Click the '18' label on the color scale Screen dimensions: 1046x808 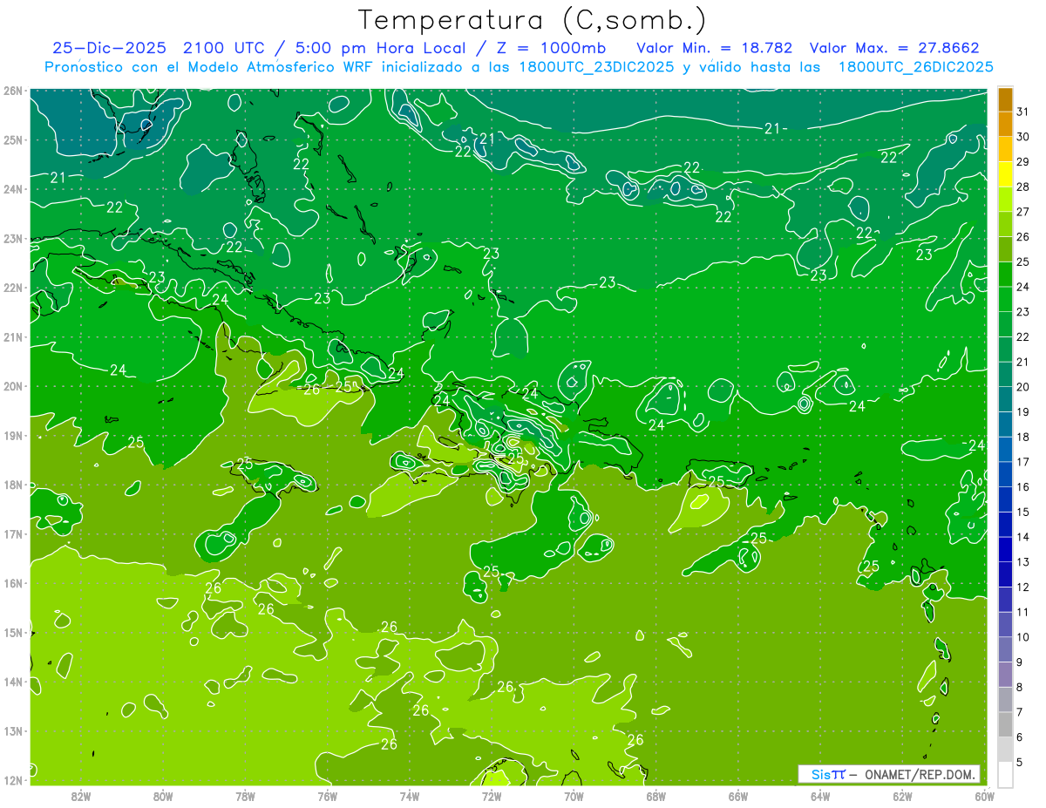pos(1023,438)
